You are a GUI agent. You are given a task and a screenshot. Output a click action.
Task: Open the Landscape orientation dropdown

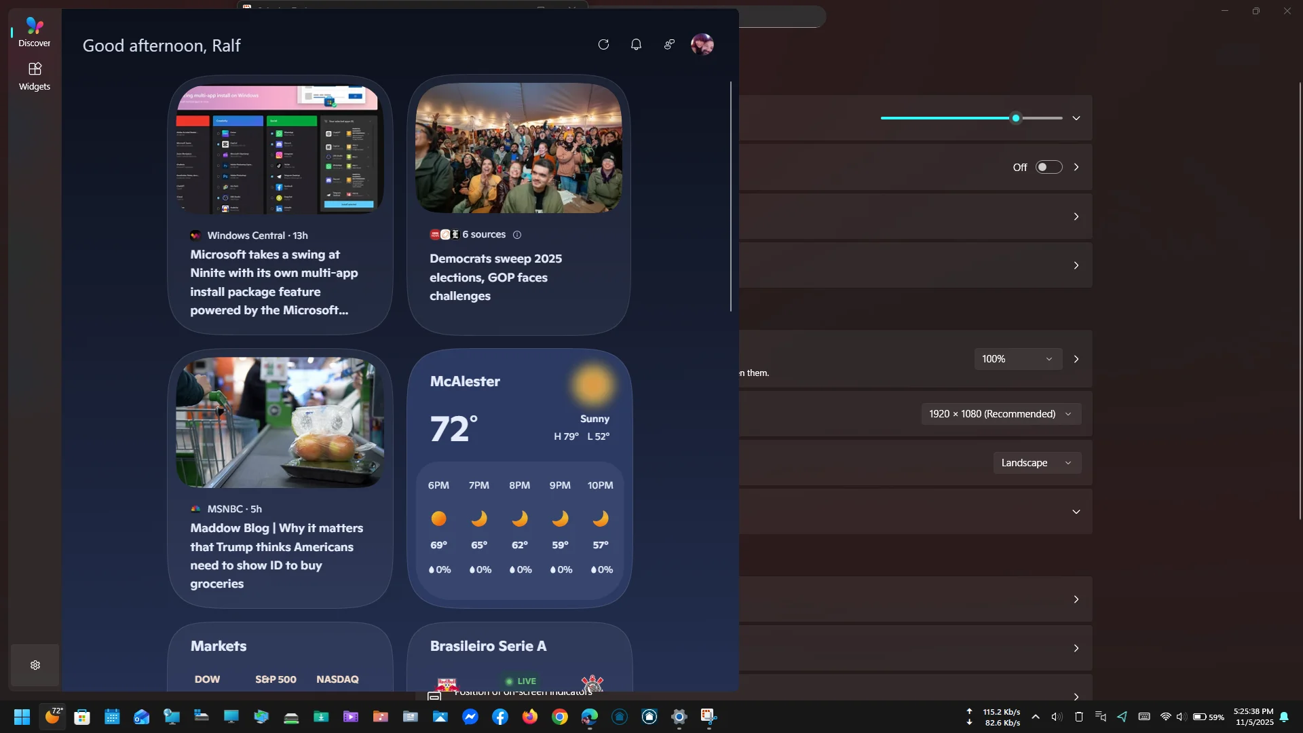(x=1037, y=463)
